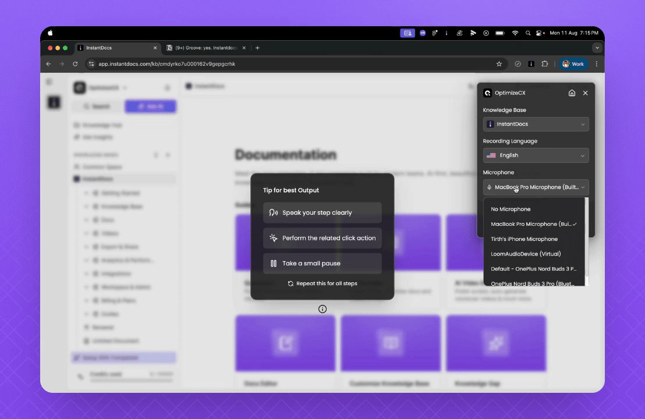Click Take a small pause tip

[322, 263]
